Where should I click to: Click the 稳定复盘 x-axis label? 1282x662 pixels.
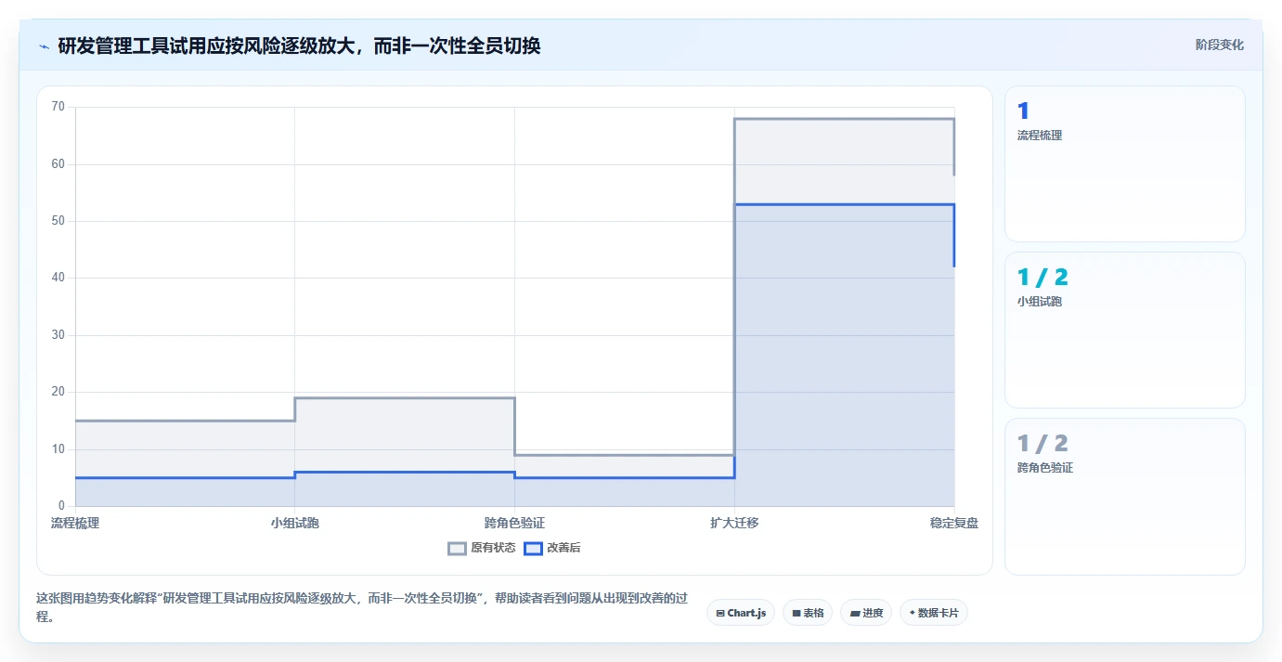click(954, 523)
